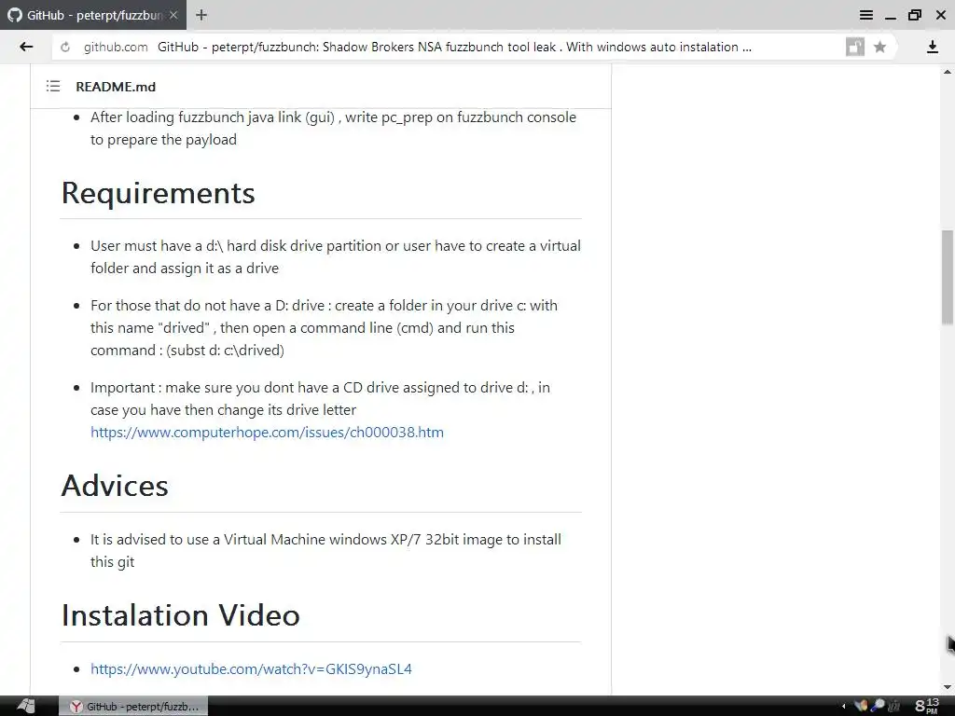Select the GitHub - peterpt/fuzzbunch browser tab
This screenshot has width=955, height=716.
(x=93, y=15)
